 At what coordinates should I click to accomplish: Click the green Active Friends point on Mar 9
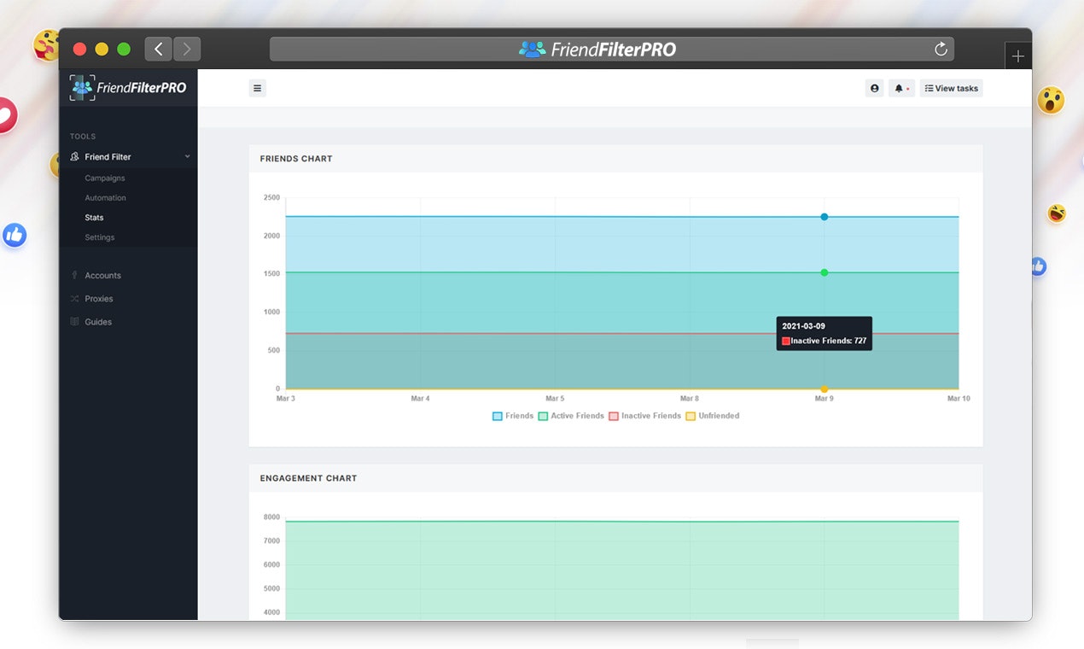(x=825, y=272)
